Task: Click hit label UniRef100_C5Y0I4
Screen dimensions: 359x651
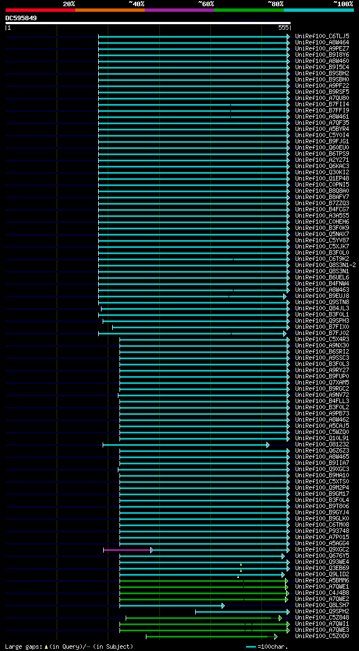Action: pyautogui.click(x=322, y=135)
